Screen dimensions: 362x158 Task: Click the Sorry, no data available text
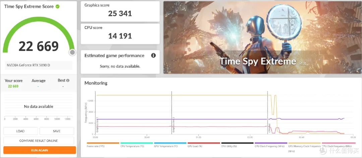point(120,66)
